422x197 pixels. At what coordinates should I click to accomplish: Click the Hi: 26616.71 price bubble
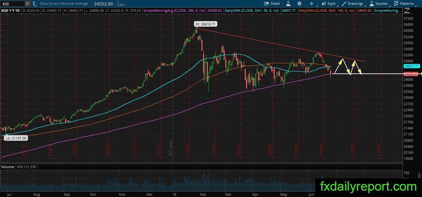point(206,24)
